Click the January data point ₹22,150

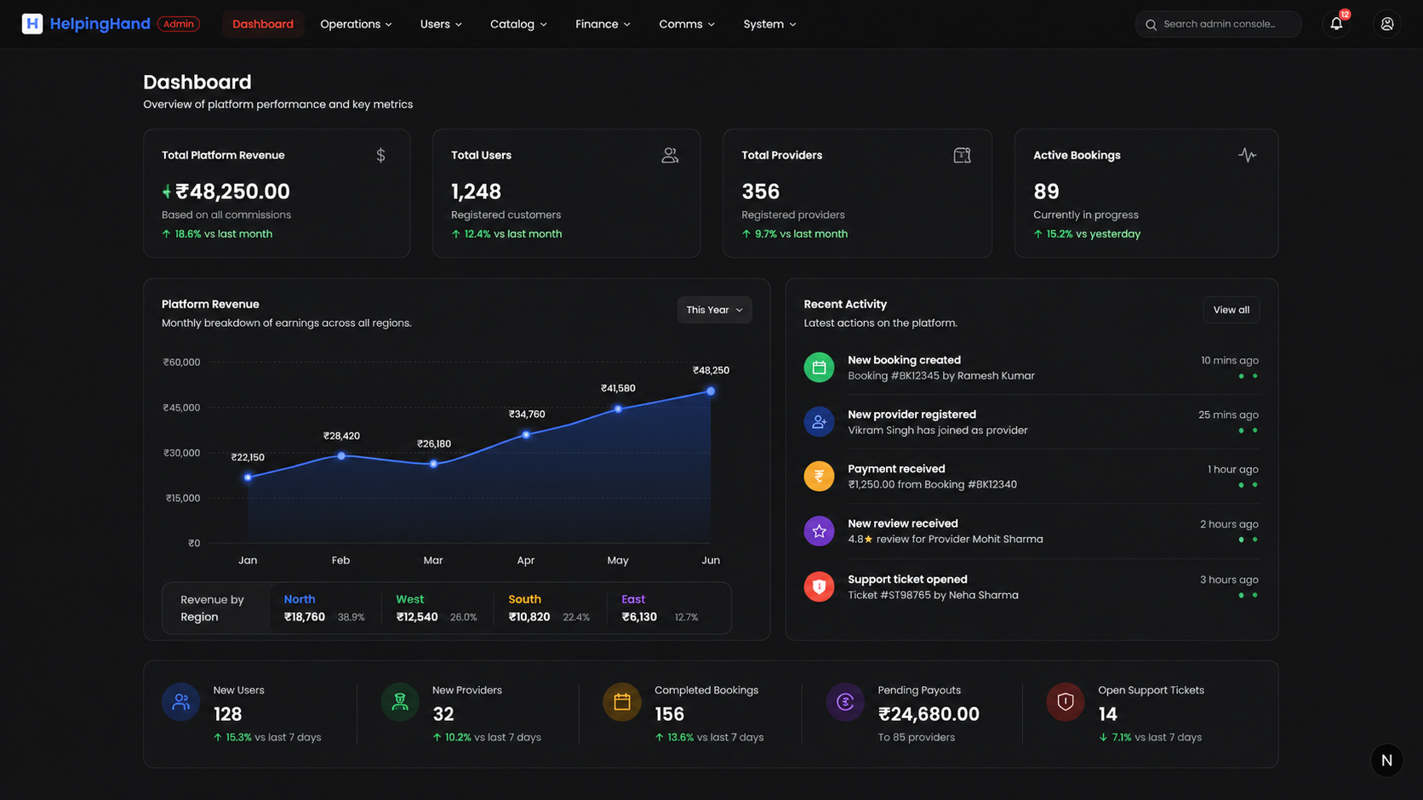point(248,477)
